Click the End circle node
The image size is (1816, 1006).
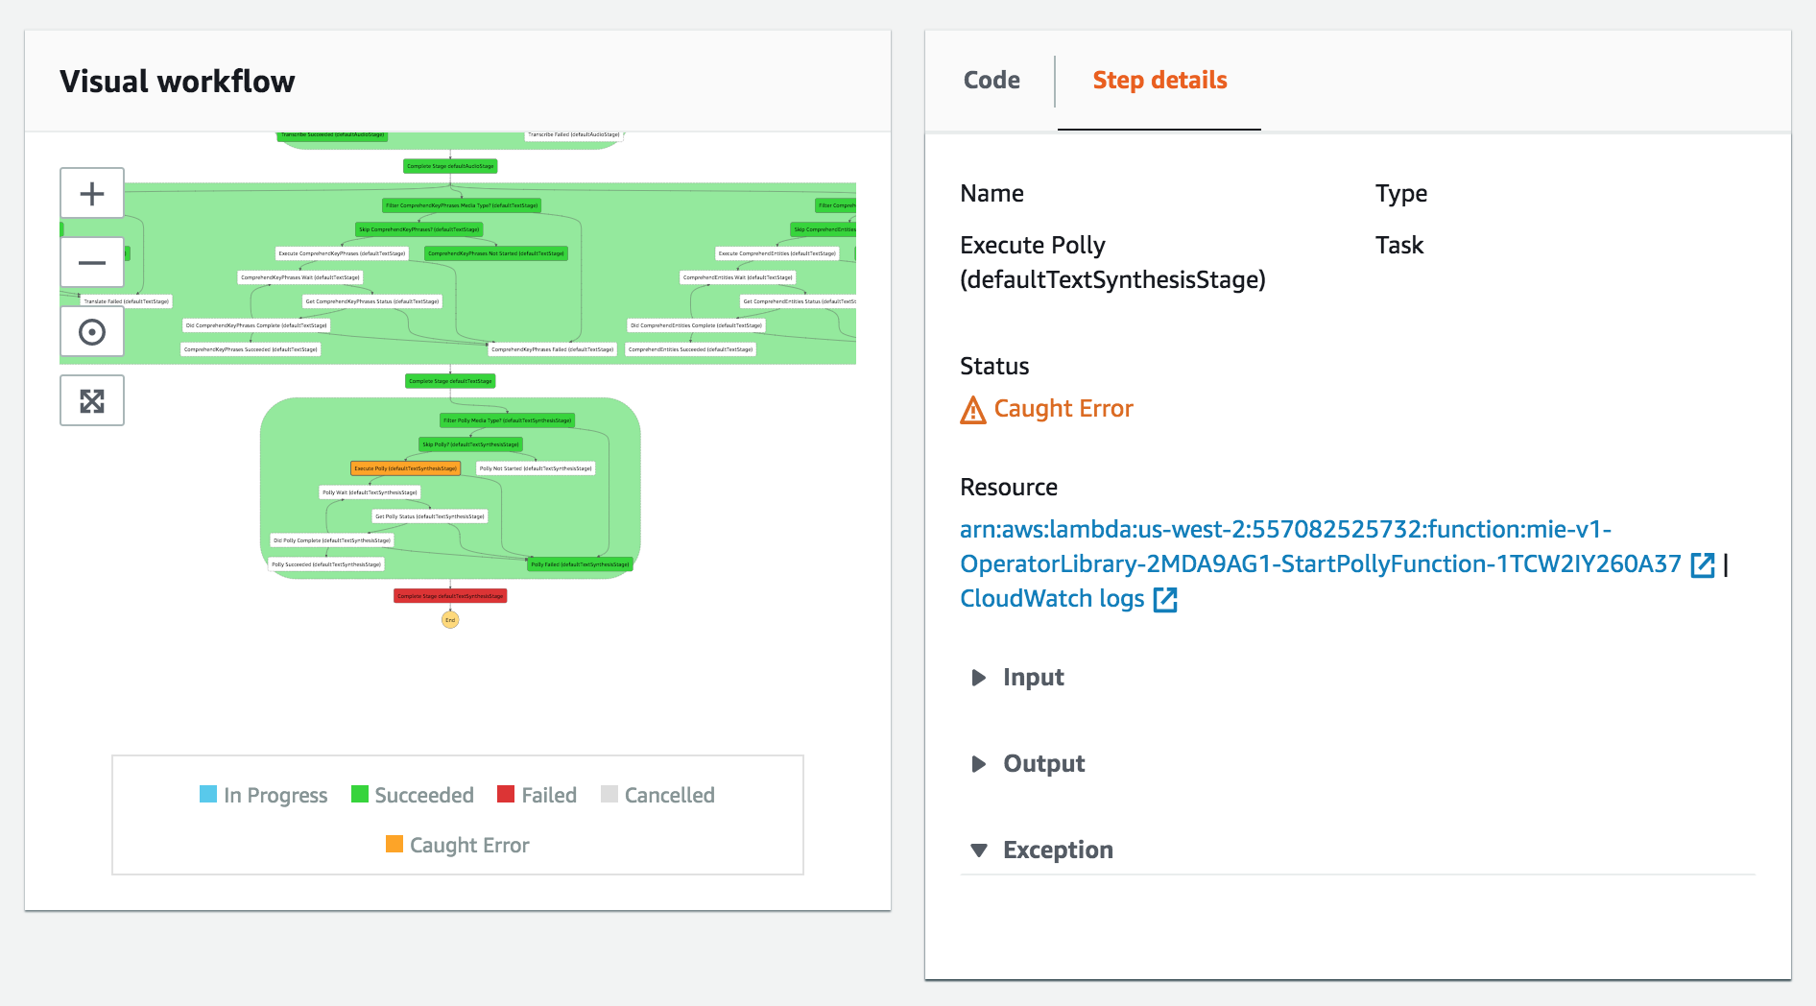tap(450, 620)
